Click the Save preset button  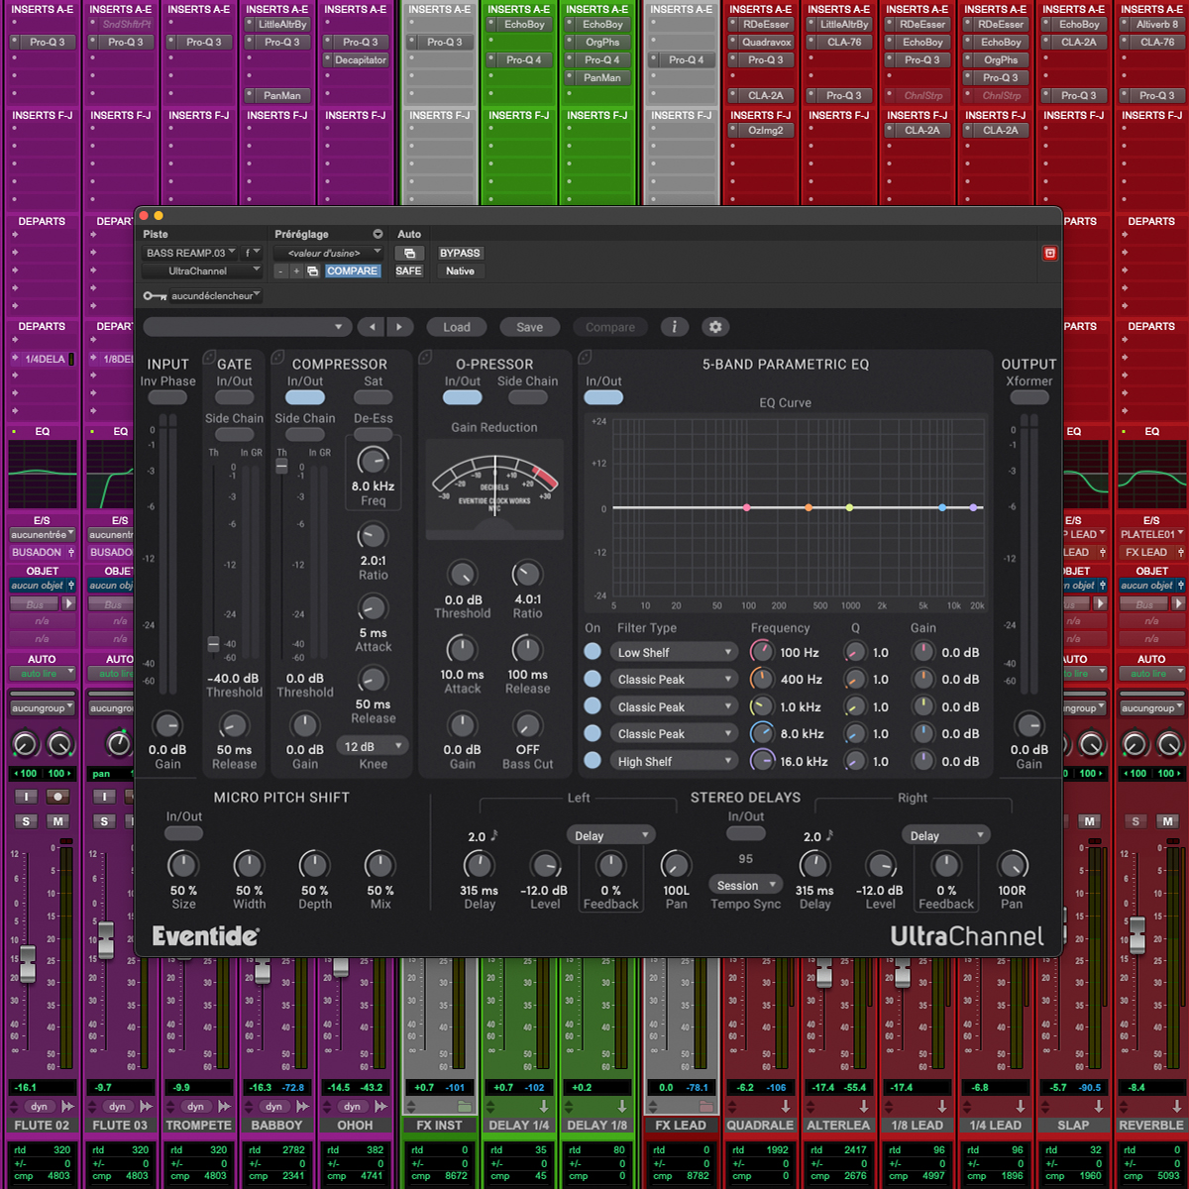530,327
